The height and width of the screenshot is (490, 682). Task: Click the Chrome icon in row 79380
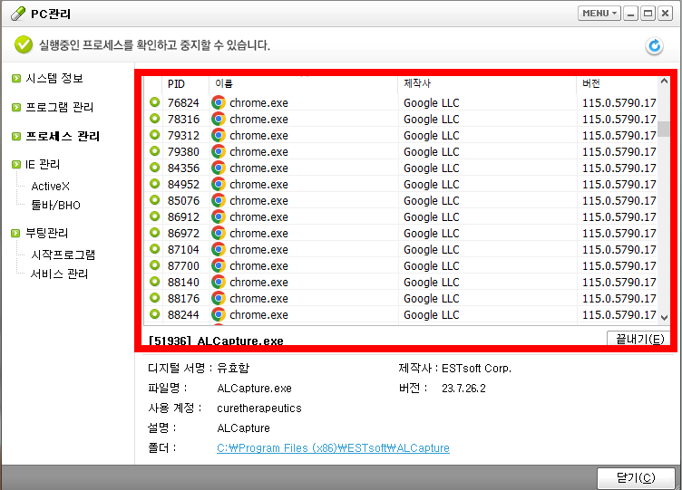[x=219, y=151]
